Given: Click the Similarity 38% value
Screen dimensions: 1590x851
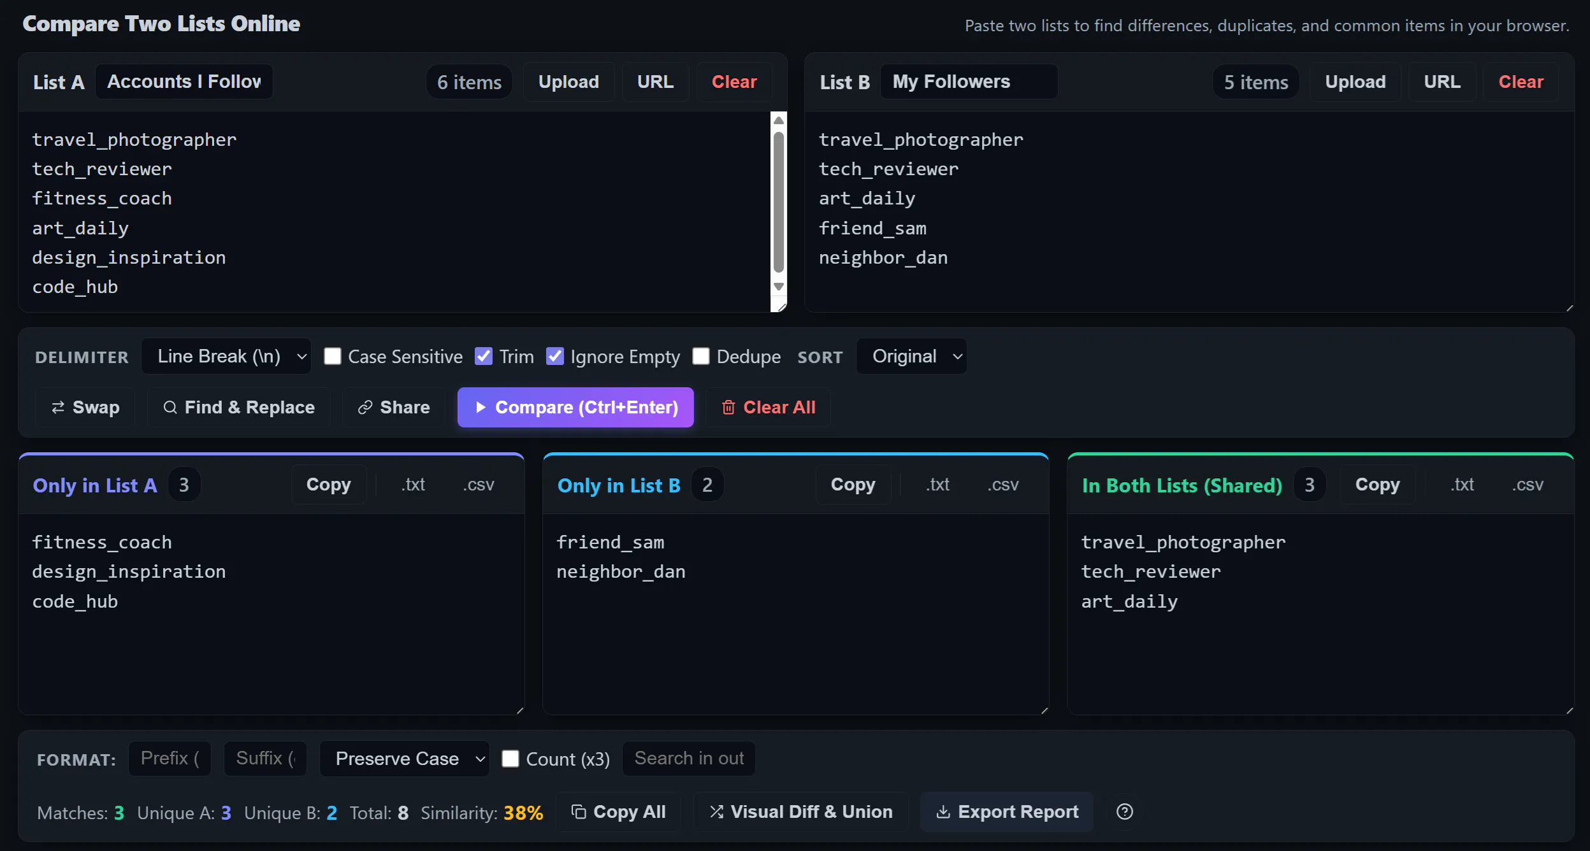Looking at the screenshot, I should [x=523, y=813].
